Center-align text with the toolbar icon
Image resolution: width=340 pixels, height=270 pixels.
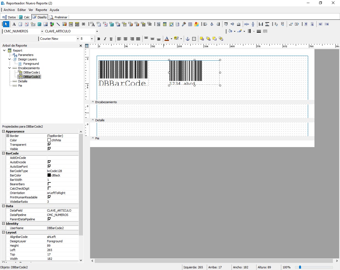[x=126, y=39]
